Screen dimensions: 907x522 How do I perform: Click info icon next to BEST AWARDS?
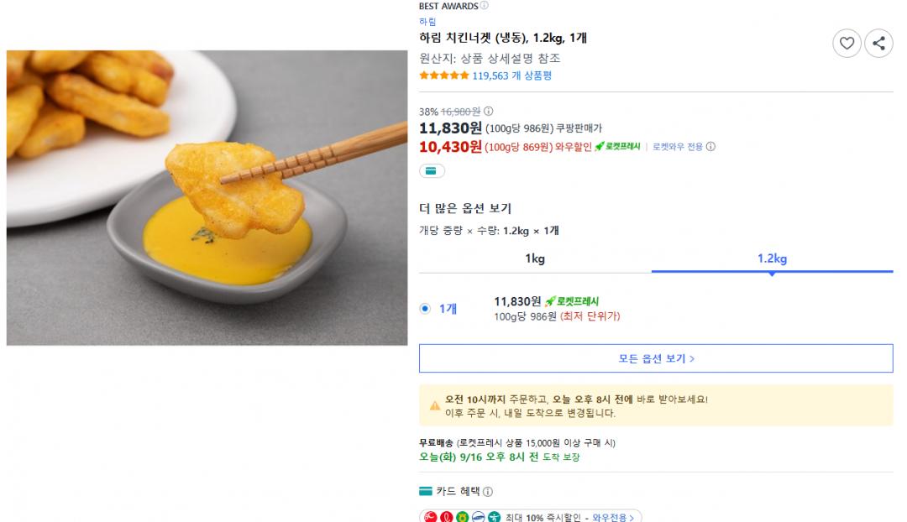click(485, 6)
